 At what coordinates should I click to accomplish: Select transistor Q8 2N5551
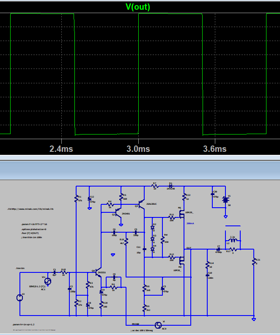click(x=98, y=272)
